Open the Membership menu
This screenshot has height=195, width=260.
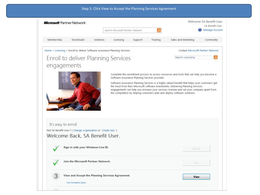pos(55,40)
